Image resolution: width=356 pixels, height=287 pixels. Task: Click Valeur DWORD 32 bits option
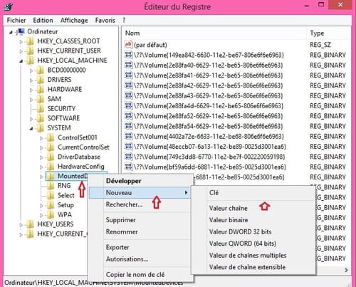(240, 231)
